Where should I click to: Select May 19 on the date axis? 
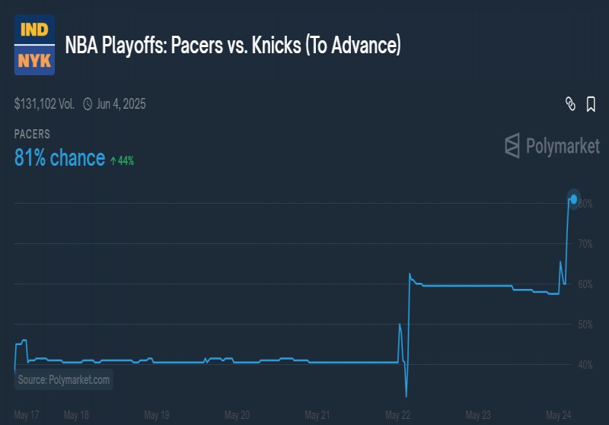157,415
